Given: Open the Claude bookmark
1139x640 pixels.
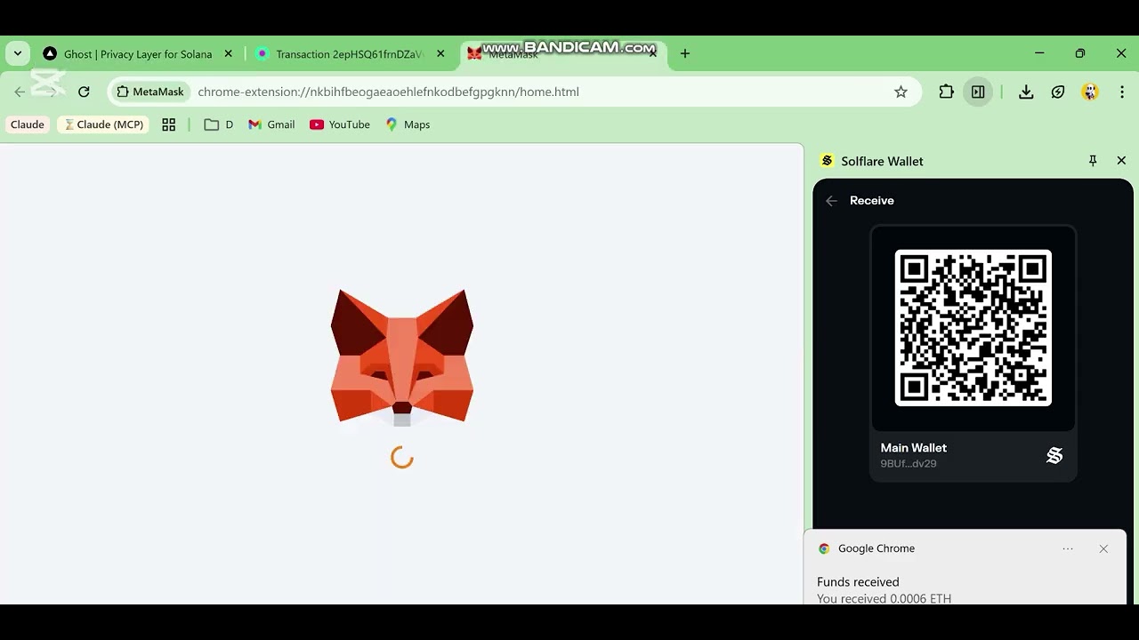Looking at the screenshot, I should 28,124.
